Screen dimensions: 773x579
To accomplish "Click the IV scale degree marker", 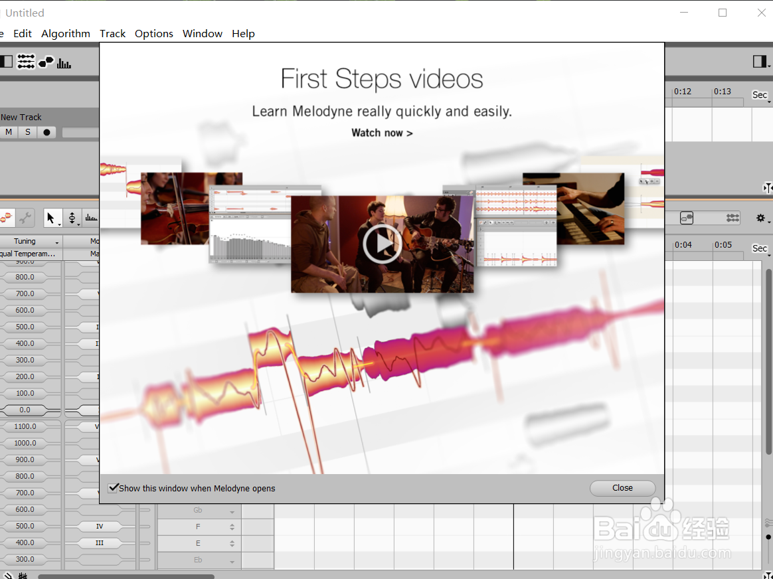I will click(x=99, y=527).
